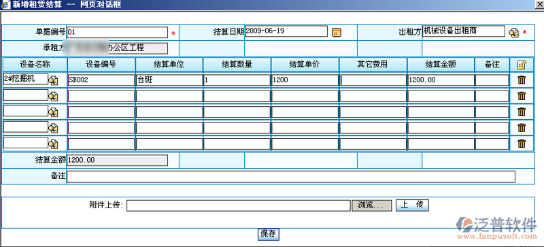Click the 结算单位 field showing 台班

coord(169,80)
